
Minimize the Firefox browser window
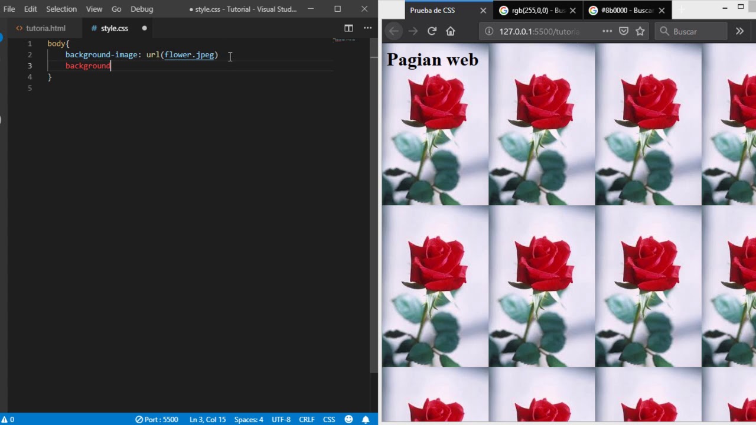click(x=725, y=8)
